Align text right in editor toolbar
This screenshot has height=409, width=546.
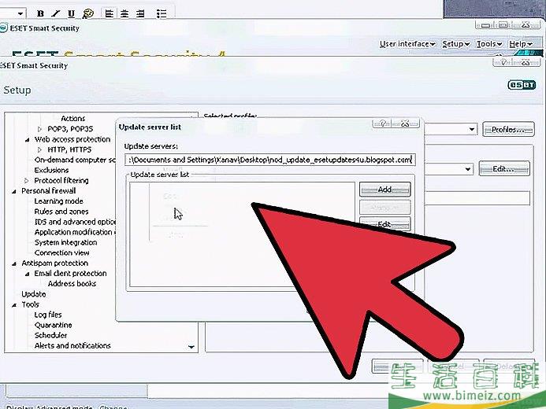point(140,13)
